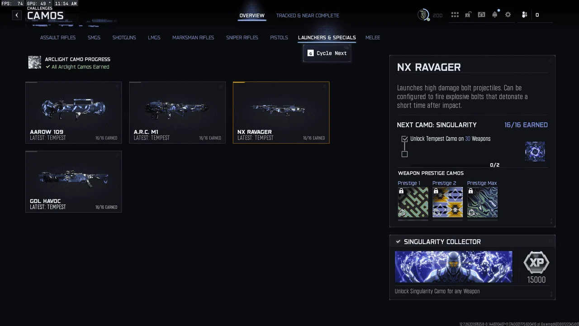Click checkmark by All Arclight Camos Earned
This screenshot has width=579, height=326.
(x=48, y=67)
